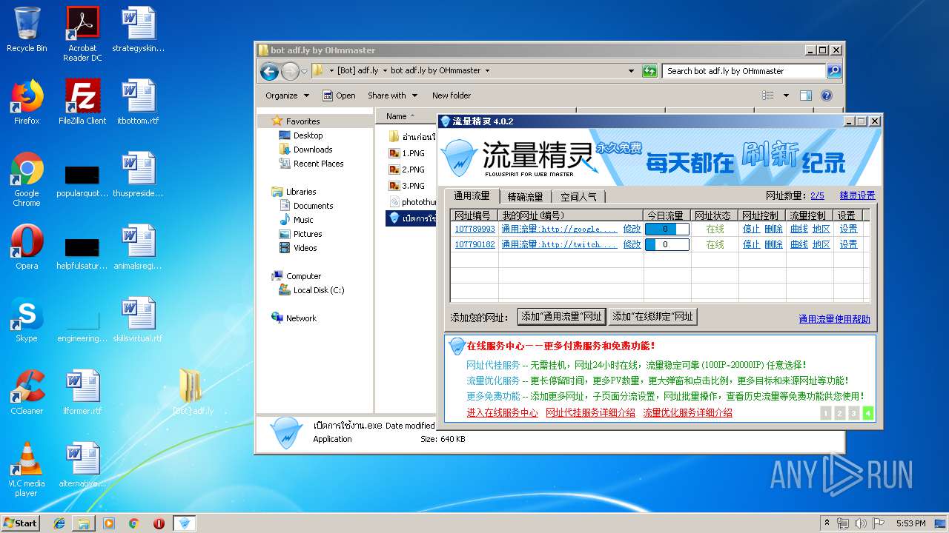
Task: Click Explorer search input field
Action: (x=744, y=71)
